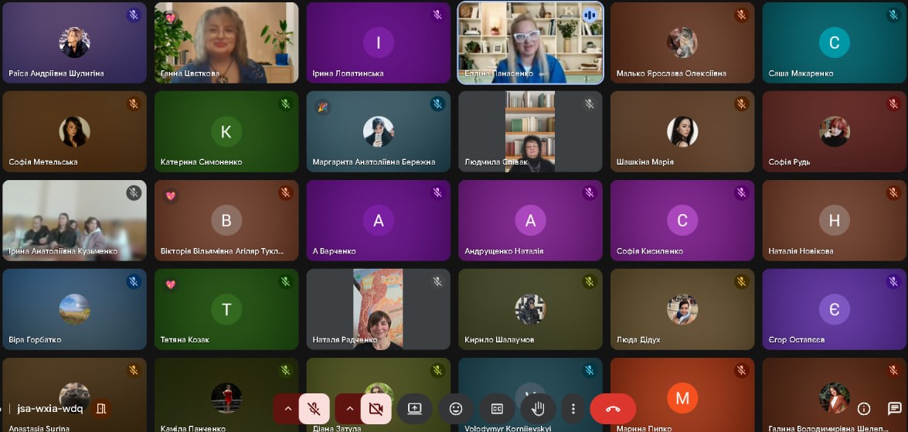Click the present screen icon
This screenshot has width=908, height=432.
click(x=415, y=409)
